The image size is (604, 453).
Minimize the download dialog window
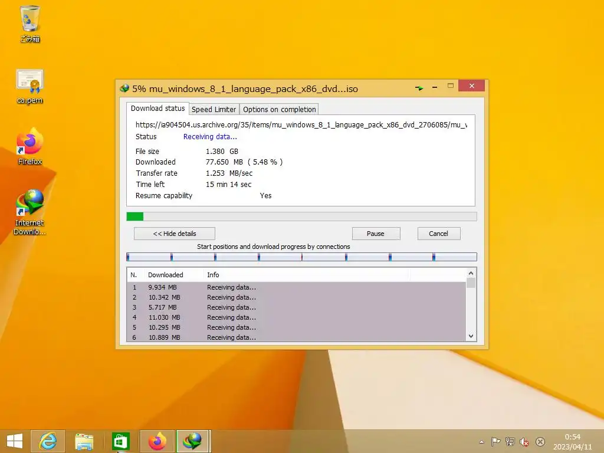[435, 87]
